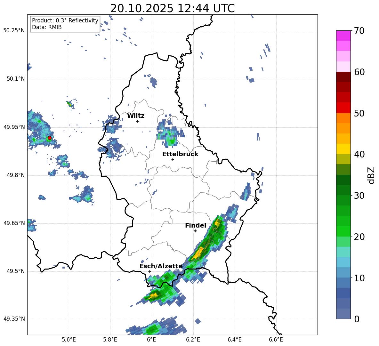Click the yellow colorbar segment near 40
379x346 pixels.
pos(343,149)
